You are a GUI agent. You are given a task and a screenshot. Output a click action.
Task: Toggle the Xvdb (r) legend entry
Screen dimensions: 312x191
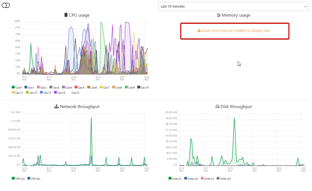(x=207, y=178)
